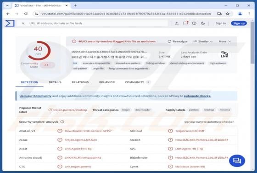Viewport: 257px width, 173px height.
Task: Open the blue chat bubble button
Action: pyautogui.click(x=237, y=161)
